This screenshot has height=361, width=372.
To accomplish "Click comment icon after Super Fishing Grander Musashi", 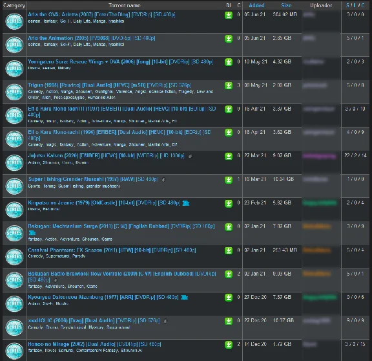I will 163,180.
